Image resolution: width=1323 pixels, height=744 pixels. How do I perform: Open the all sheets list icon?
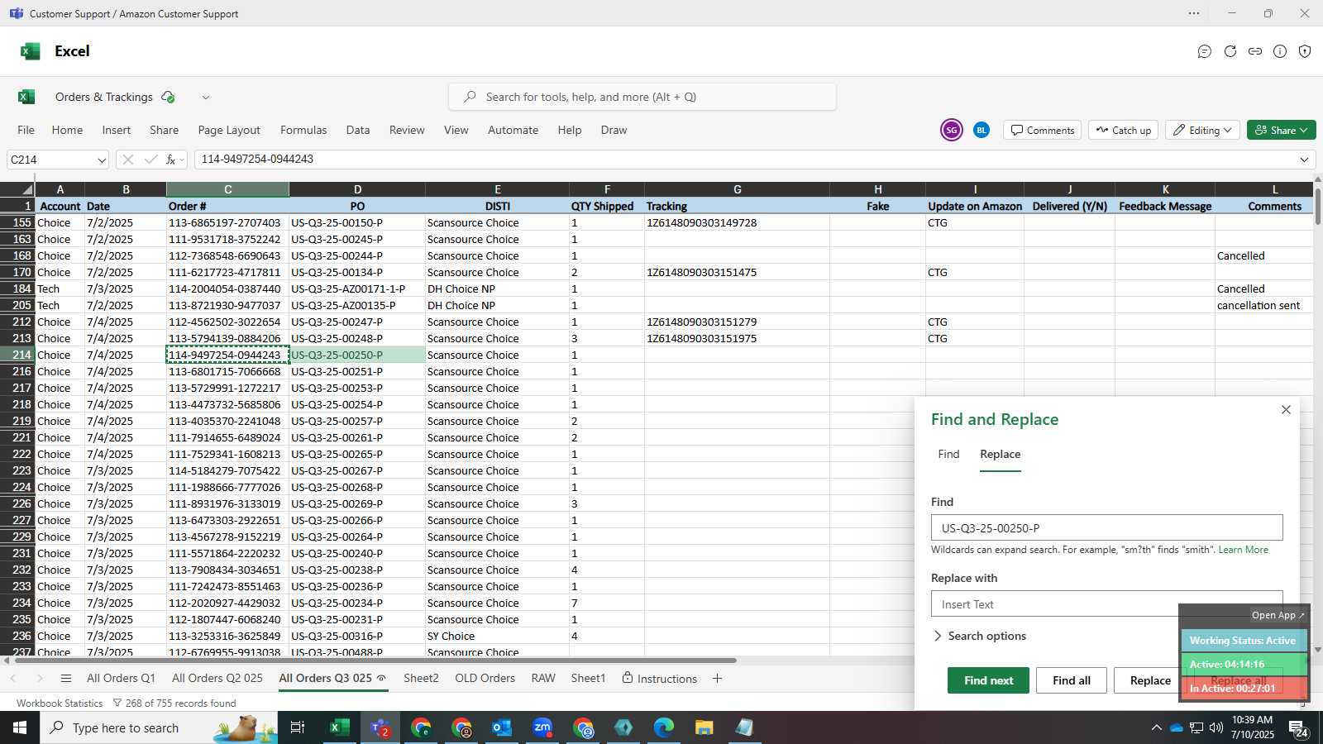[x=66, y=679]
